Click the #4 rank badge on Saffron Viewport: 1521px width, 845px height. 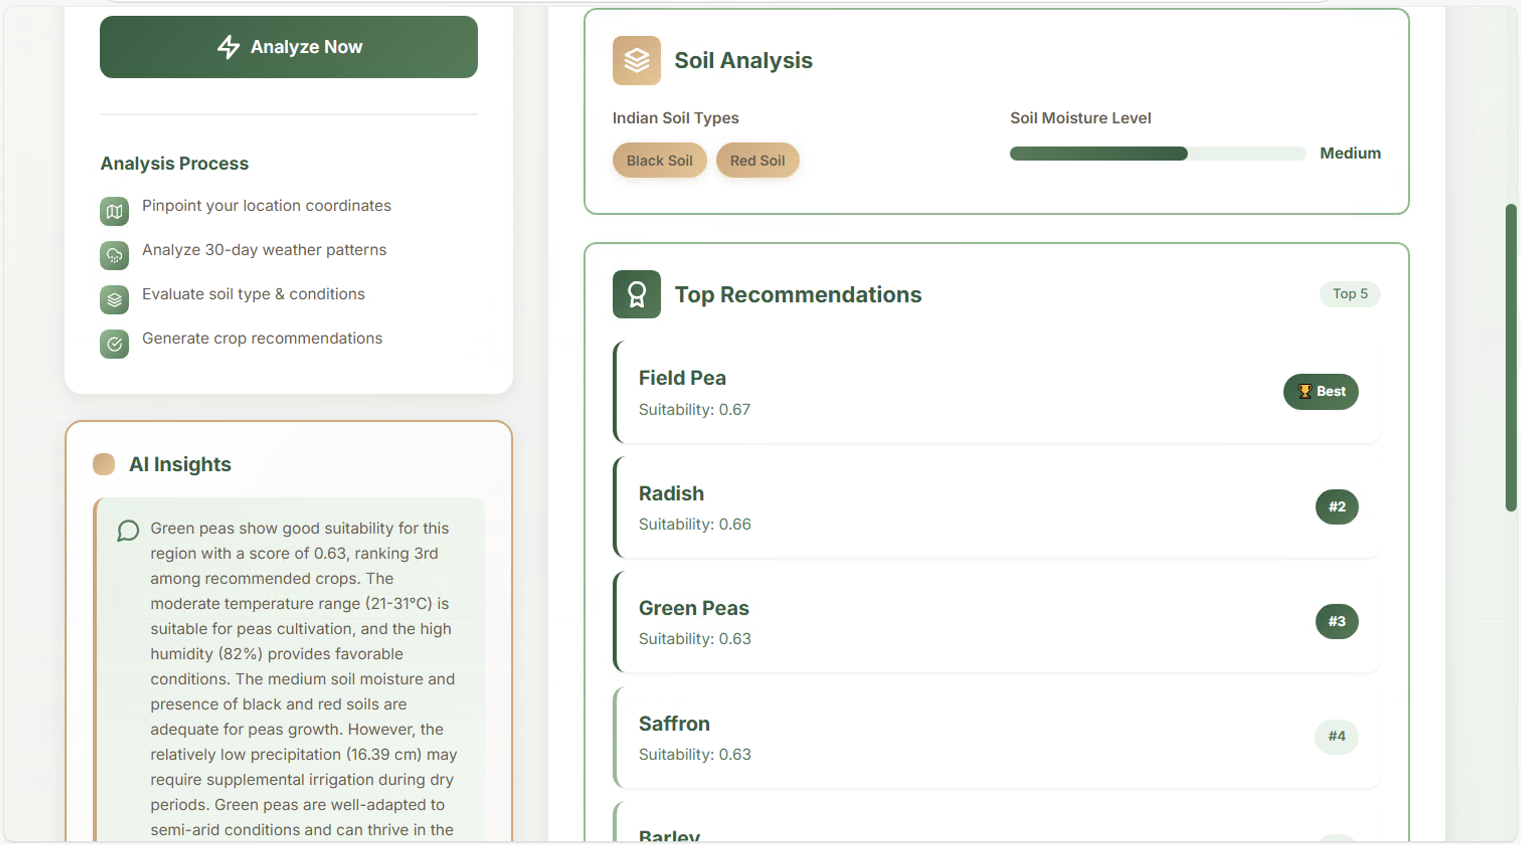pyautogui.click(x=1336, y=736)
